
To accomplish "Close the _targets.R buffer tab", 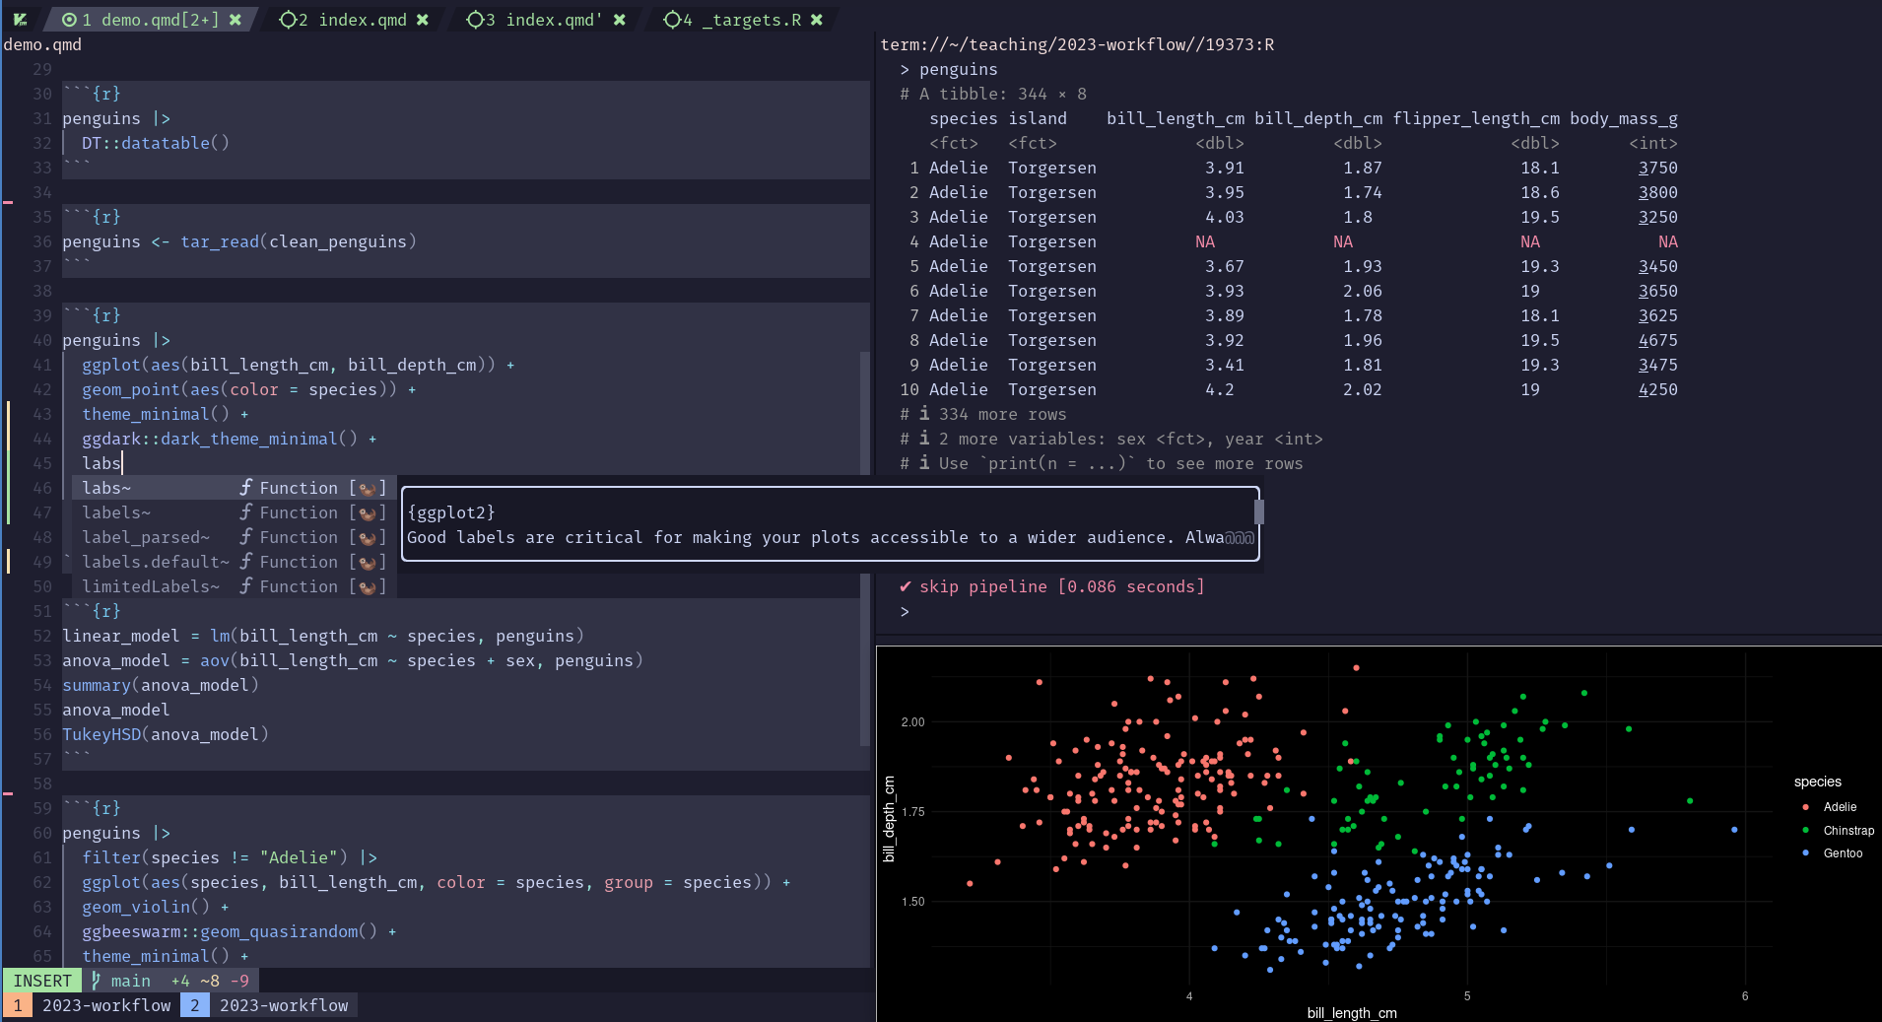I will coord(817,20).
